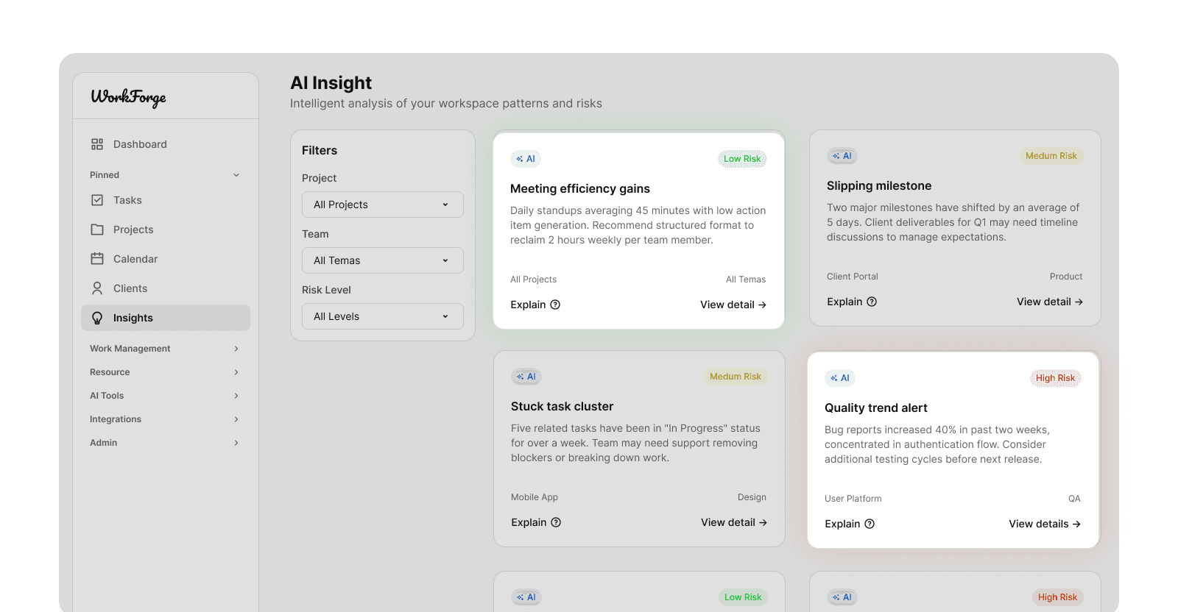Click the QA team label

pyautogui.click(x=1074, y=499)
